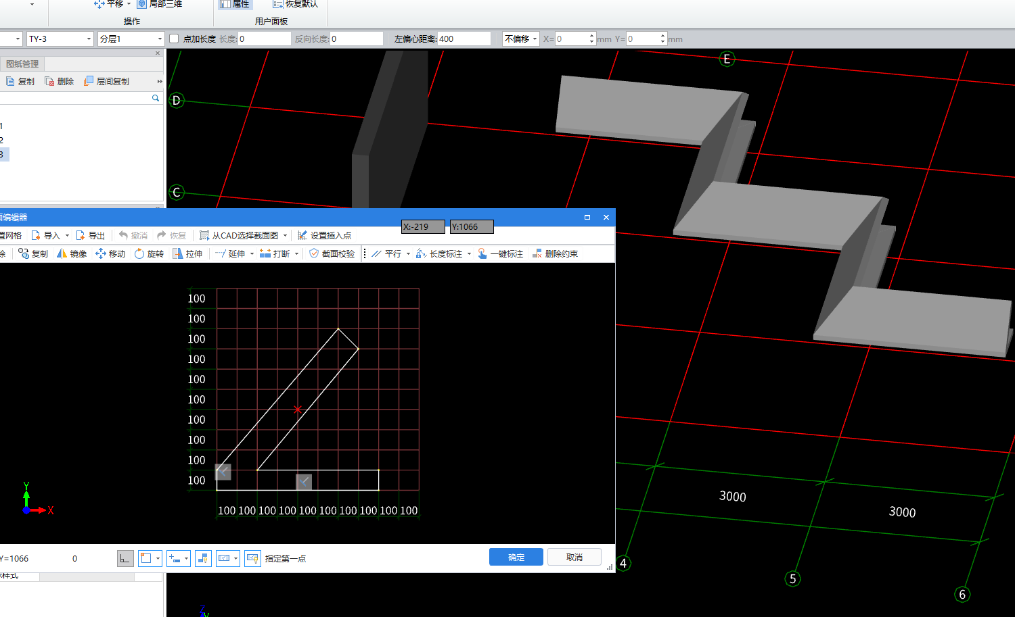Toggle the blocks-with-bulb hint icon in editor footer
This screenshot has height=617, width=1015.
pyautogui.click(x=203, y=558)
